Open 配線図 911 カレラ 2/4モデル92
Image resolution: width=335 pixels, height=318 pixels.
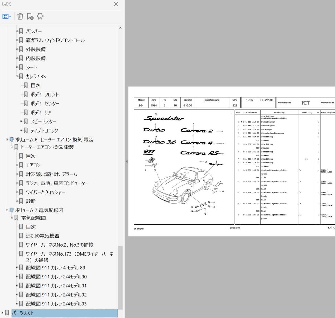pyautogui.click(x=56, y=295)
